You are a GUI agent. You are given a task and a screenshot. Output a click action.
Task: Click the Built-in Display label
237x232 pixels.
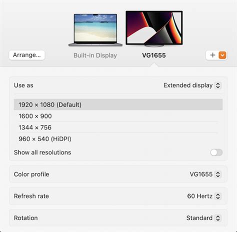pos(95,55)
